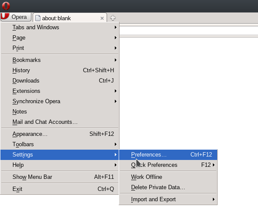Expand arrow next to Help
The height and width of the screenshot is (215, 258).
[x=116, y=165]
